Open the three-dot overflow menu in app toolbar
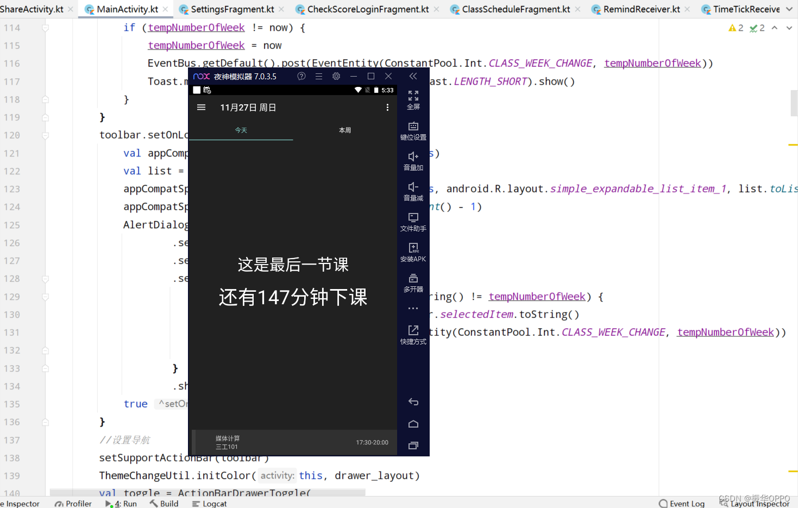This screenshot has width=798, height=508. click(387, 108)
